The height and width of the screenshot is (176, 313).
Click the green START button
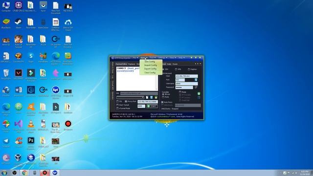(152, 107)
